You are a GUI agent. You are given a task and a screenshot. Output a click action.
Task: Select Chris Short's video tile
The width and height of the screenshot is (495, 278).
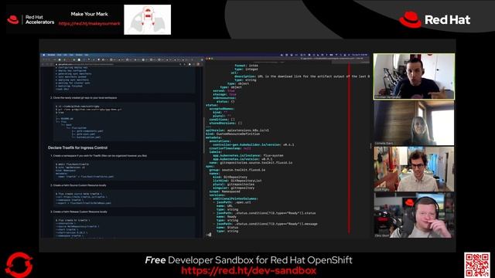pyautogui.click(x=414, y=215)
